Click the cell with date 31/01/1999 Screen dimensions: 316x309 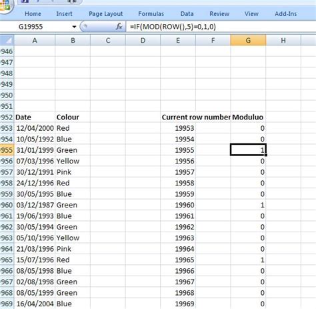coord(35,150)
